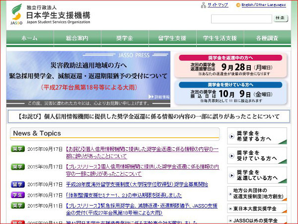Click the 奨学 tag on the お詫び news row

pyautogui.click(x=18, y=149)
